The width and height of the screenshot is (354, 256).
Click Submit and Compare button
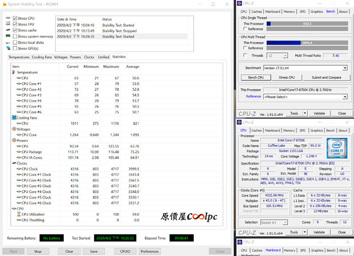[x=327, y=77]
